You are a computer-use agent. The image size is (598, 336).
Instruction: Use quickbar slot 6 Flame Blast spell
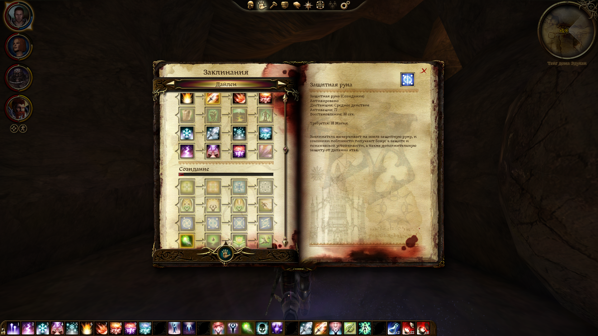[87, 328]
